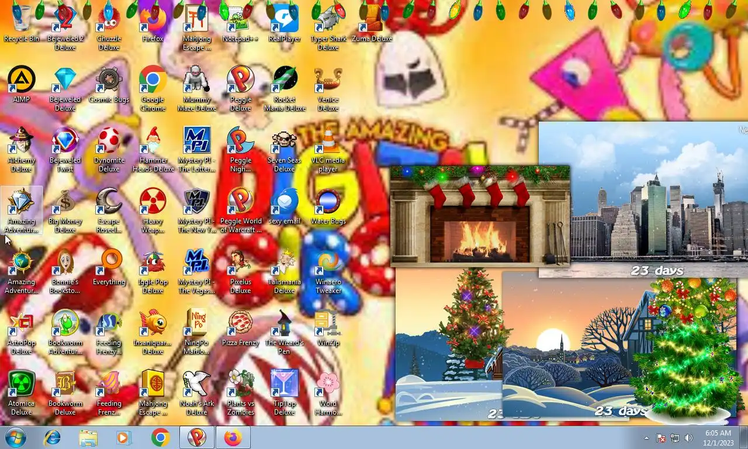Screen dimensions: 748x449
Task: Select the Hammer Heads Deluxe icon
Action: pos(153,150)
